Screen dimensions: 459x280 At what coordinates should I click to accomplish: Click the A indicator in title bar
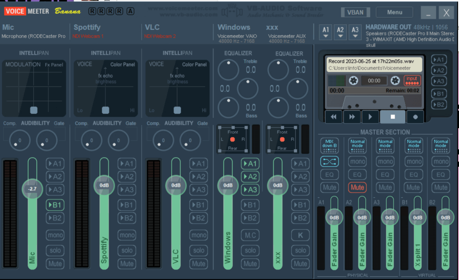130,11
